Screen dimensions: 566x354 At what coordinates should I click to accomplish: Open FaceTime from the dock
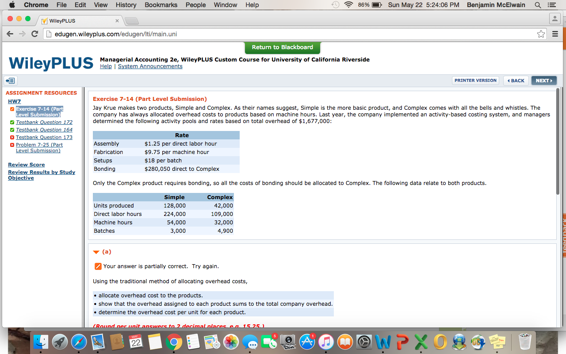[269, 342]
